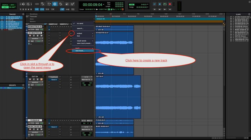Select the Pencil tool
The height and width of the screenshot is (140, 251).
pos(72,4)
